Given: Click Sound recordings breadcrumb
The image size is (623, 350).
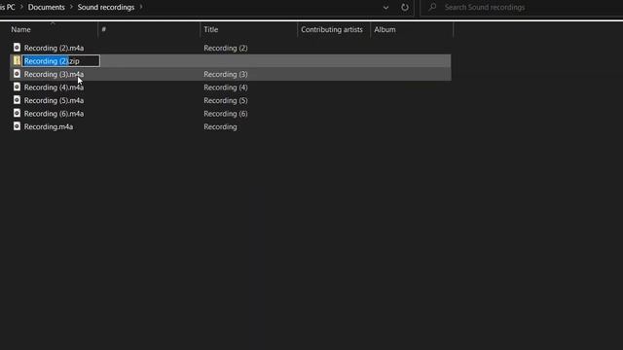Looking at the screenshot, I should [106, 7].
